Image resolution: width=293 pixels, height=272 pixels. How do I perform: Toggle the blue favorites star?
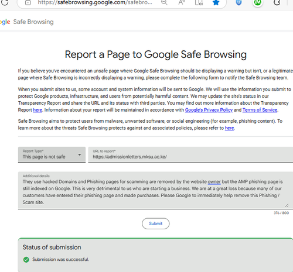216,2
